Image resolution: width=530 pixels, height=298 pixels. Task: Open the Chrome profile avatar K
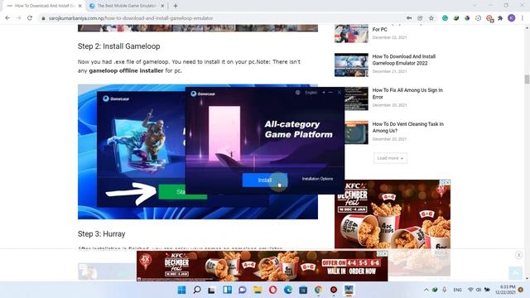(512, 18)
